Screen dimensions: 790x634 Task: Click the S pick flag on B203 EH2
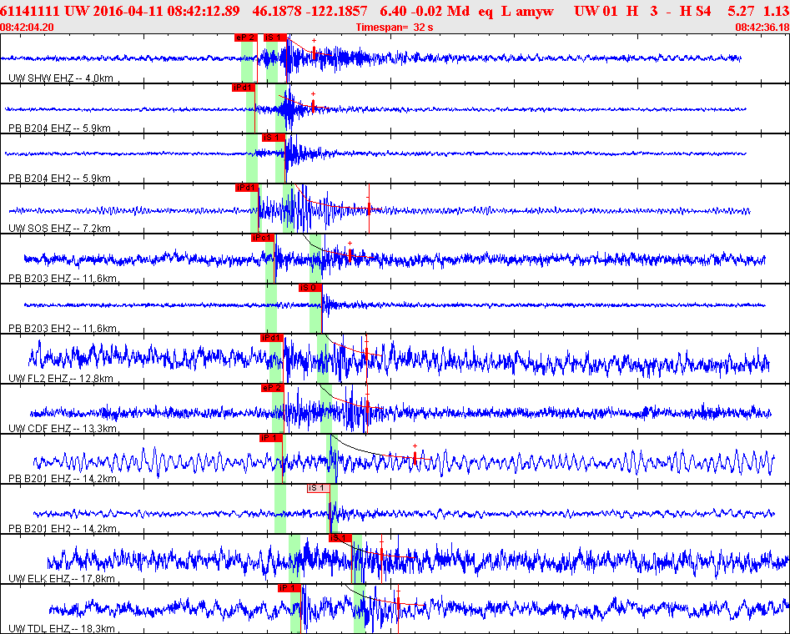[309, 288]
